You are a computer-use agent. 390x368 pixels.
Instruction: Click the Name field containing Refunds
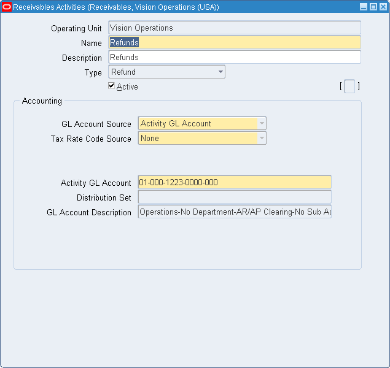click(x=235, y=42)
